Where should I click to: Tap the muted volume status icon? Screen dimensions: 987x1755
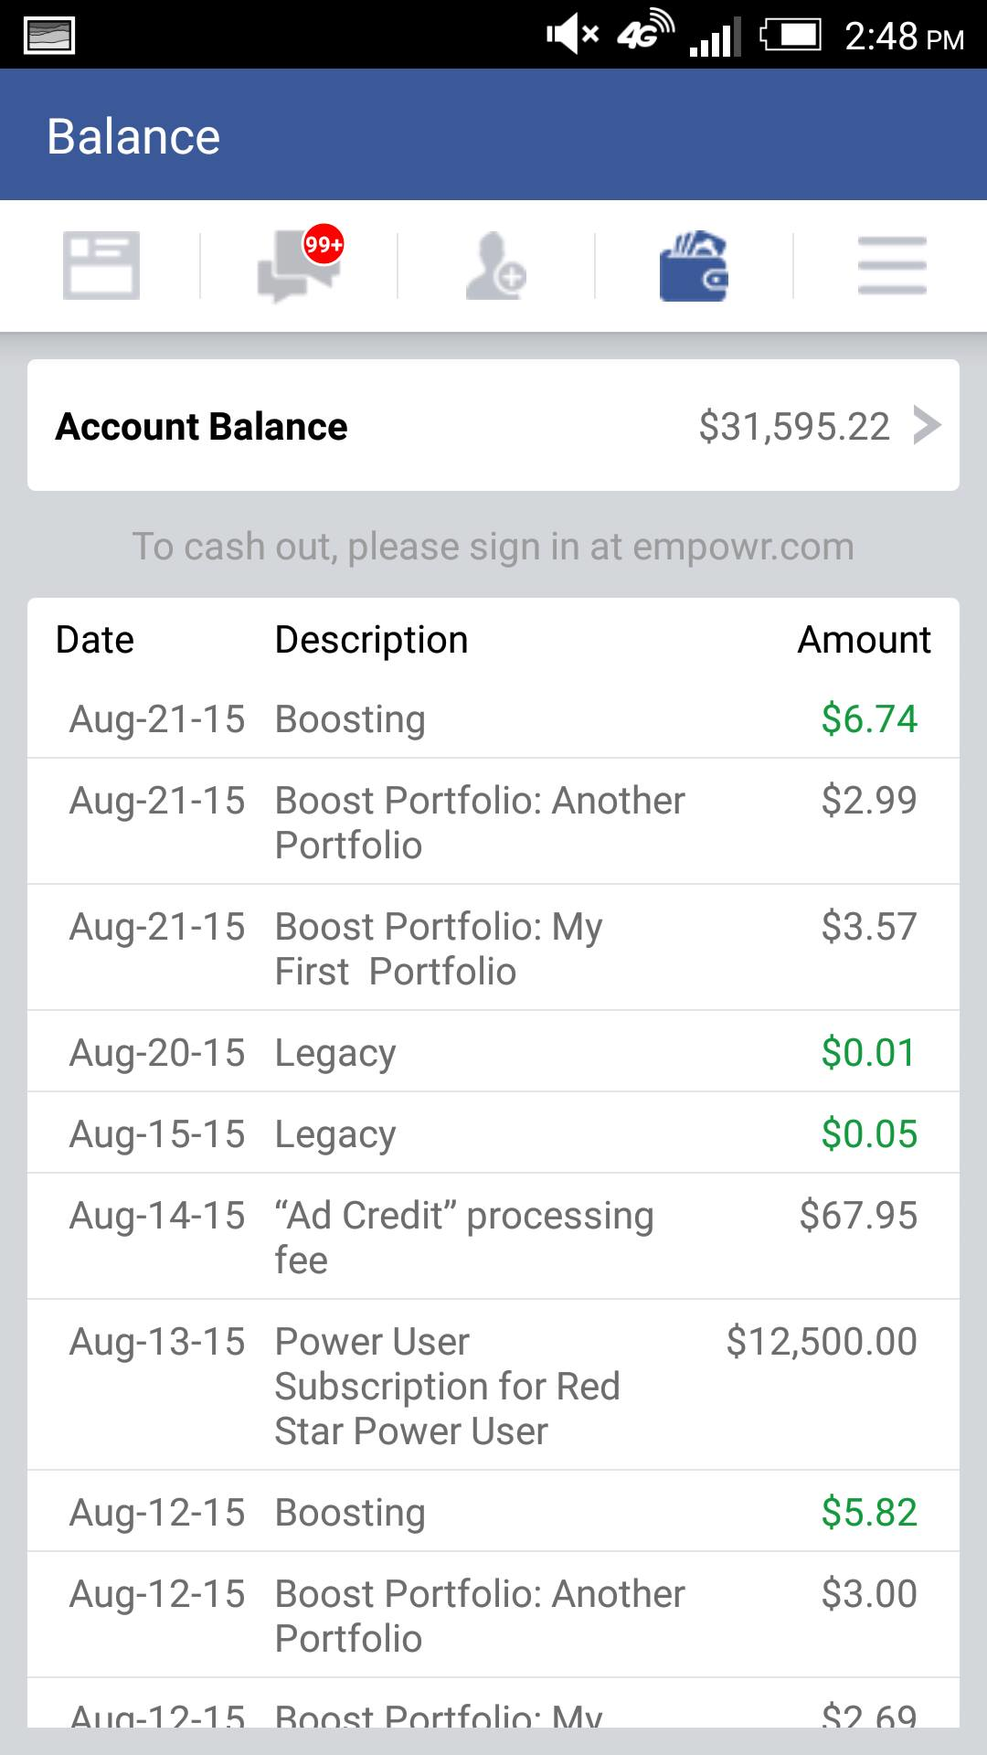pyautogui.click(x=571, y=36)
